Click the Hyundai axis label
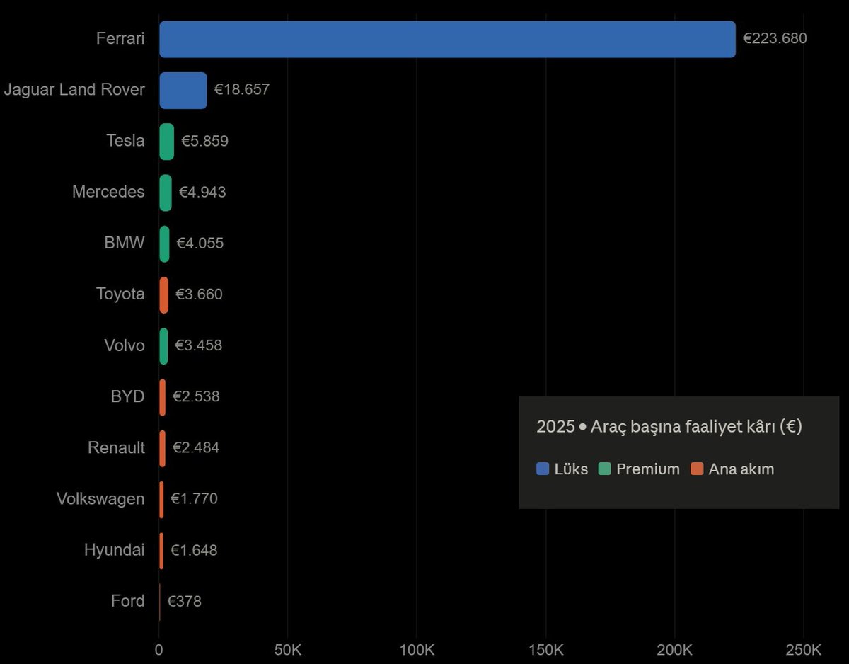Image resolution: width=849 pixels, height=664 pixels. (115, 550)
